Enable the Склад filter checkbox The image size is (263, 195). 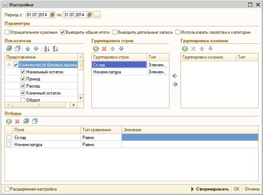click(9, 137)
